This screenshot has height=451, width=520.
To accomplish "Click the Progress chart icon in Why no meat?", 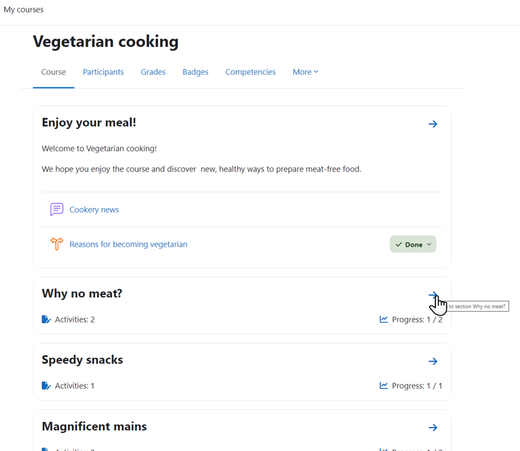I will pyautogui.click(x=384, y=319).
